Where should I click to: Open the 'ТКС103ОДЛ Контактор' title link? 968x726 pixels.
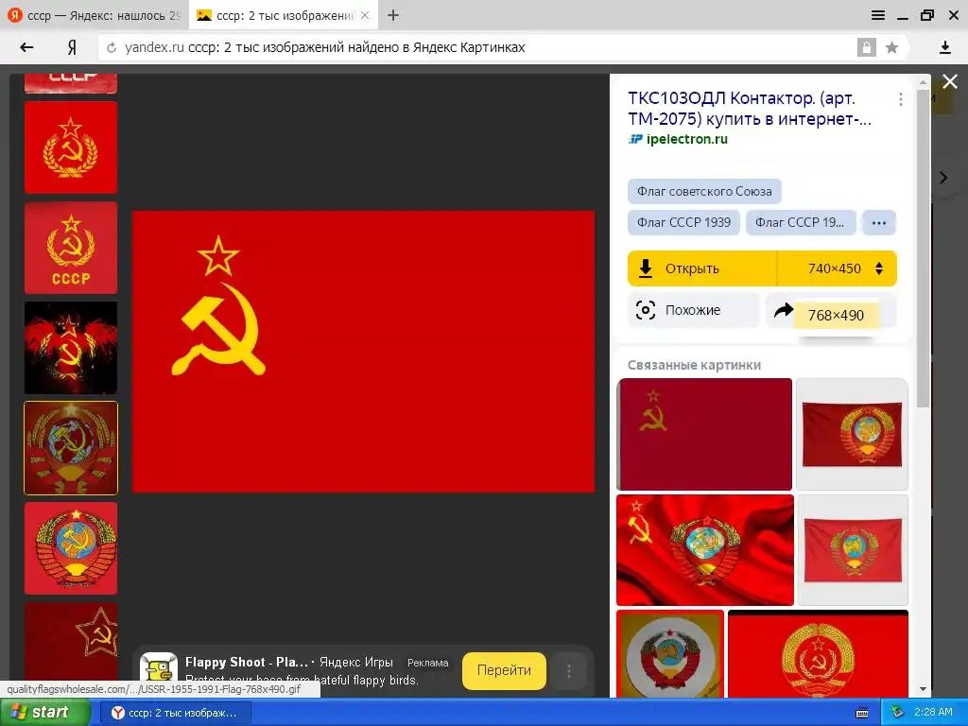pos(750,108)
